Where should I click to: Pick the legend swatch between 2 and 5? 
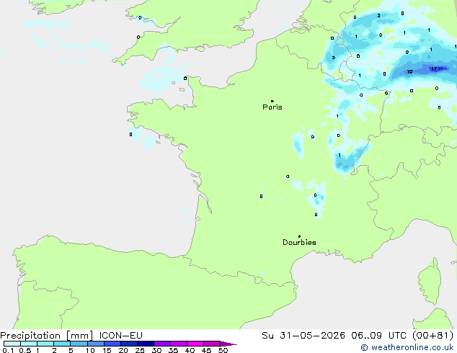pos(62,344)
